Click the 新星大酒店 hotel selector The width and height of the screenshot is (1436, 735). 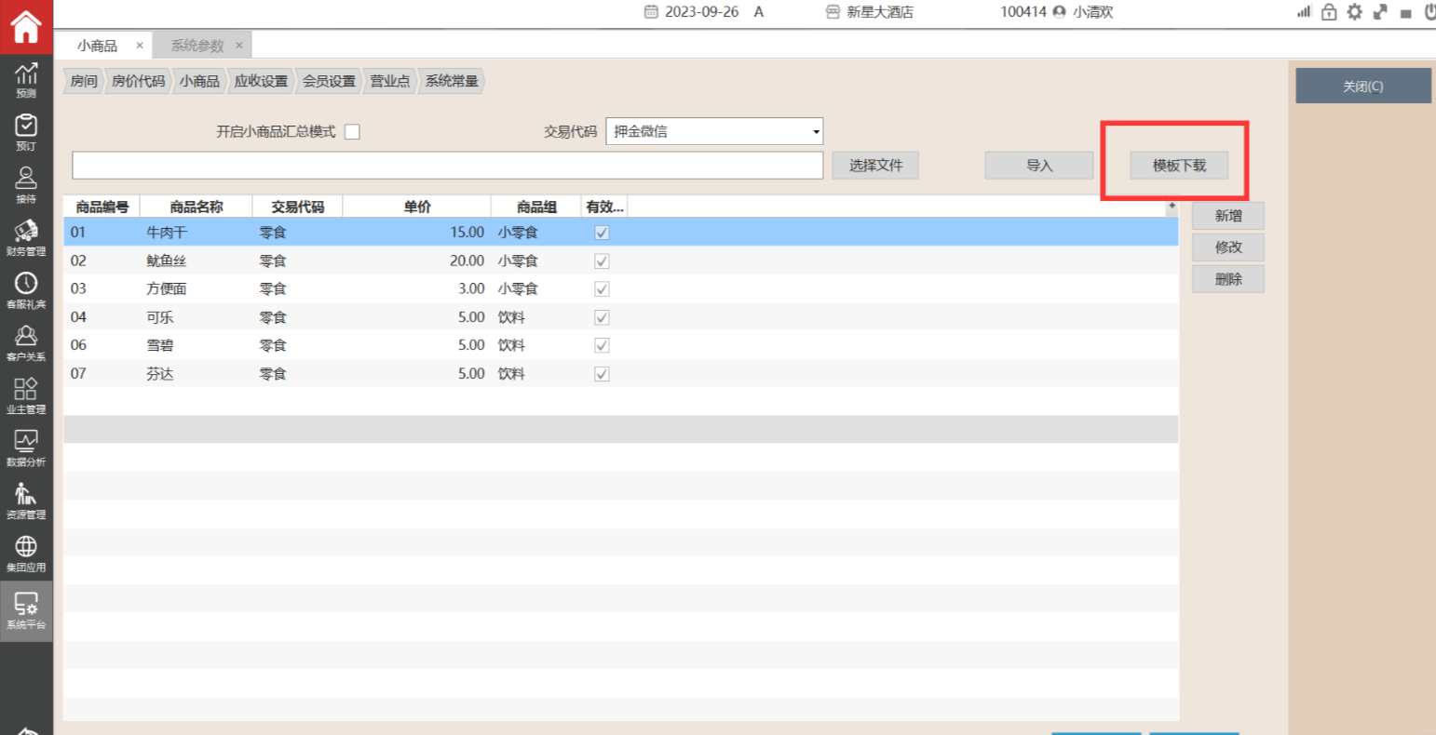click(x=869, y=12)
